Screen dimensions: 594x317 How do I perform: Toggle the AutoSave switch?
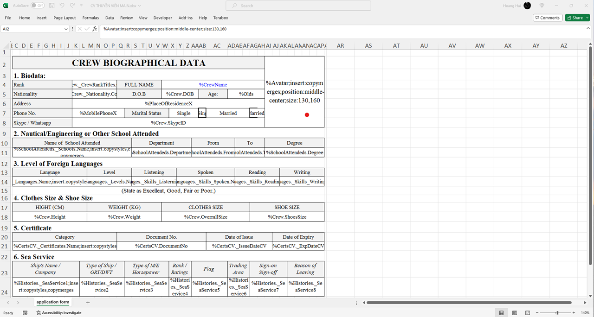point(37,6)
